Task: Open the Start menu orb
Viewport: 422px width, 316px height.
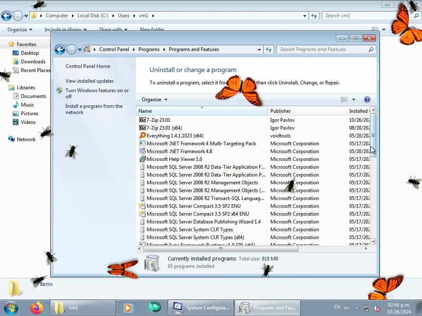Action: coord(11,308)
